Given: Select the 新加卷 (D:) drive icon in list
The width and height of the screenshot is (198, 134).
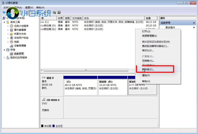Looking at the screenshot, I should (x=42, y=25).
